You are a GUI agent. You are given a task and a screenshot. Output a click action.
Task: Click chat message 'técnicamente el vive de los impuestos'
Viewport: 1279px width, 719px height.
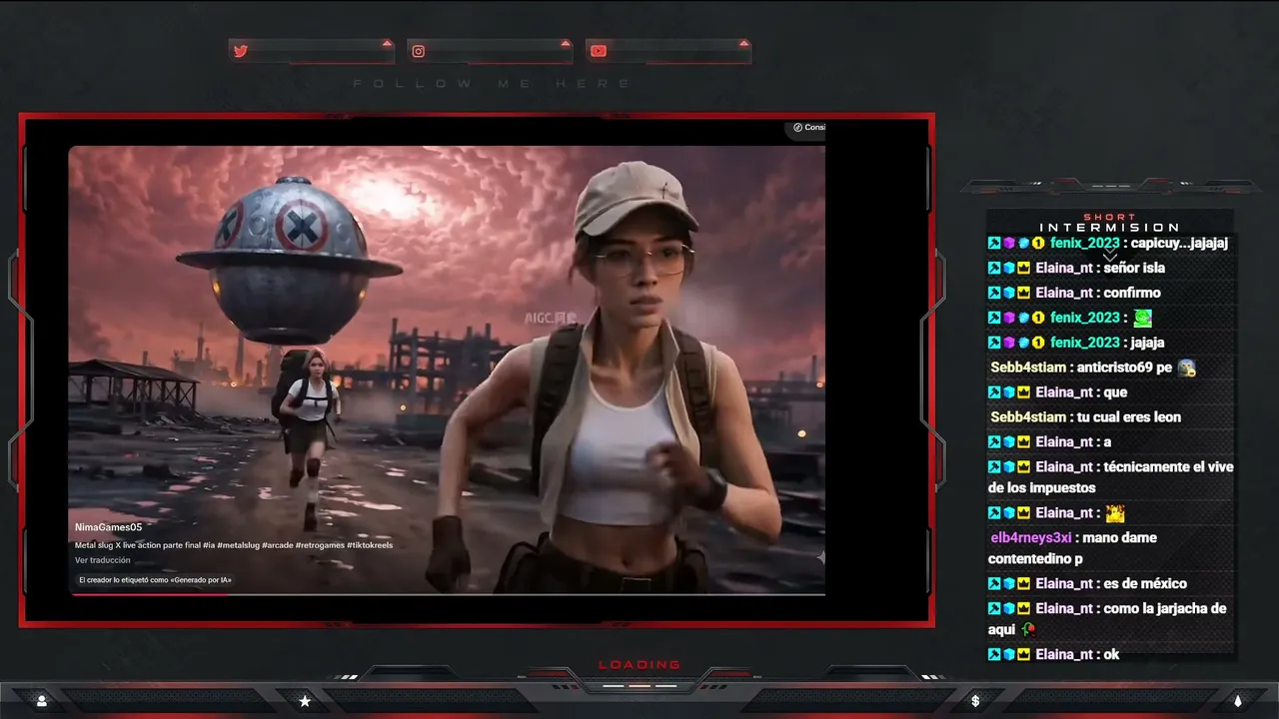pos(1111,477)
